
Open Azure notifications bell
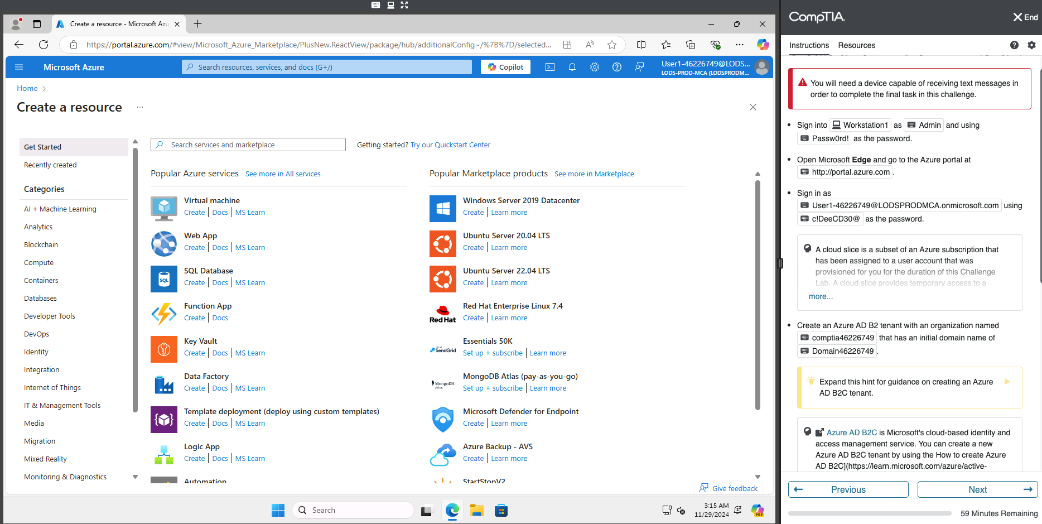(572, 67)
